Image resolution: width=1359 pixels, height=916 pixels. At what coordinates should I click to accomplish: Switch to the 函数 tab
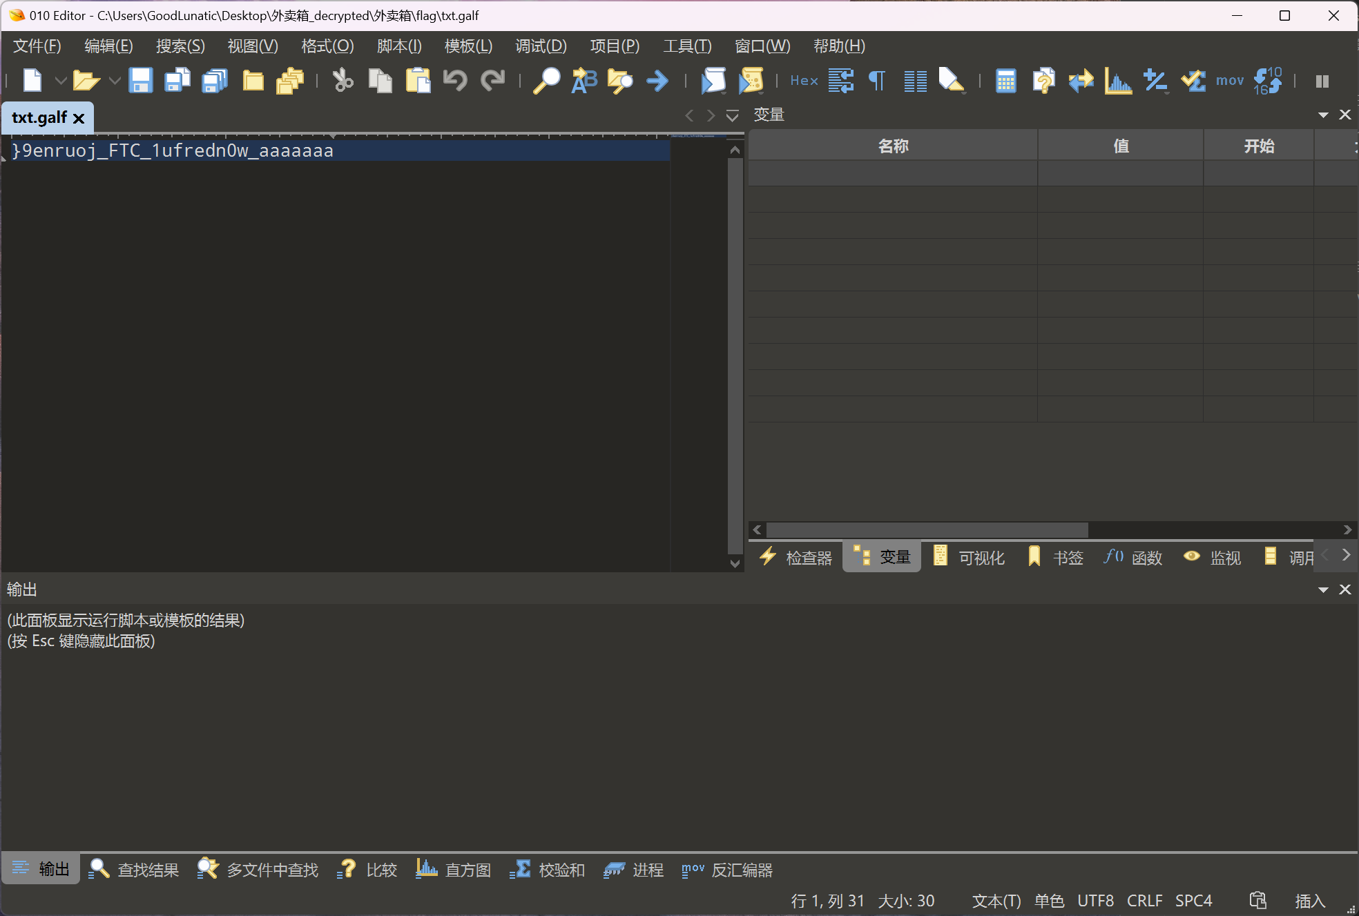[x=1133, y=557]
